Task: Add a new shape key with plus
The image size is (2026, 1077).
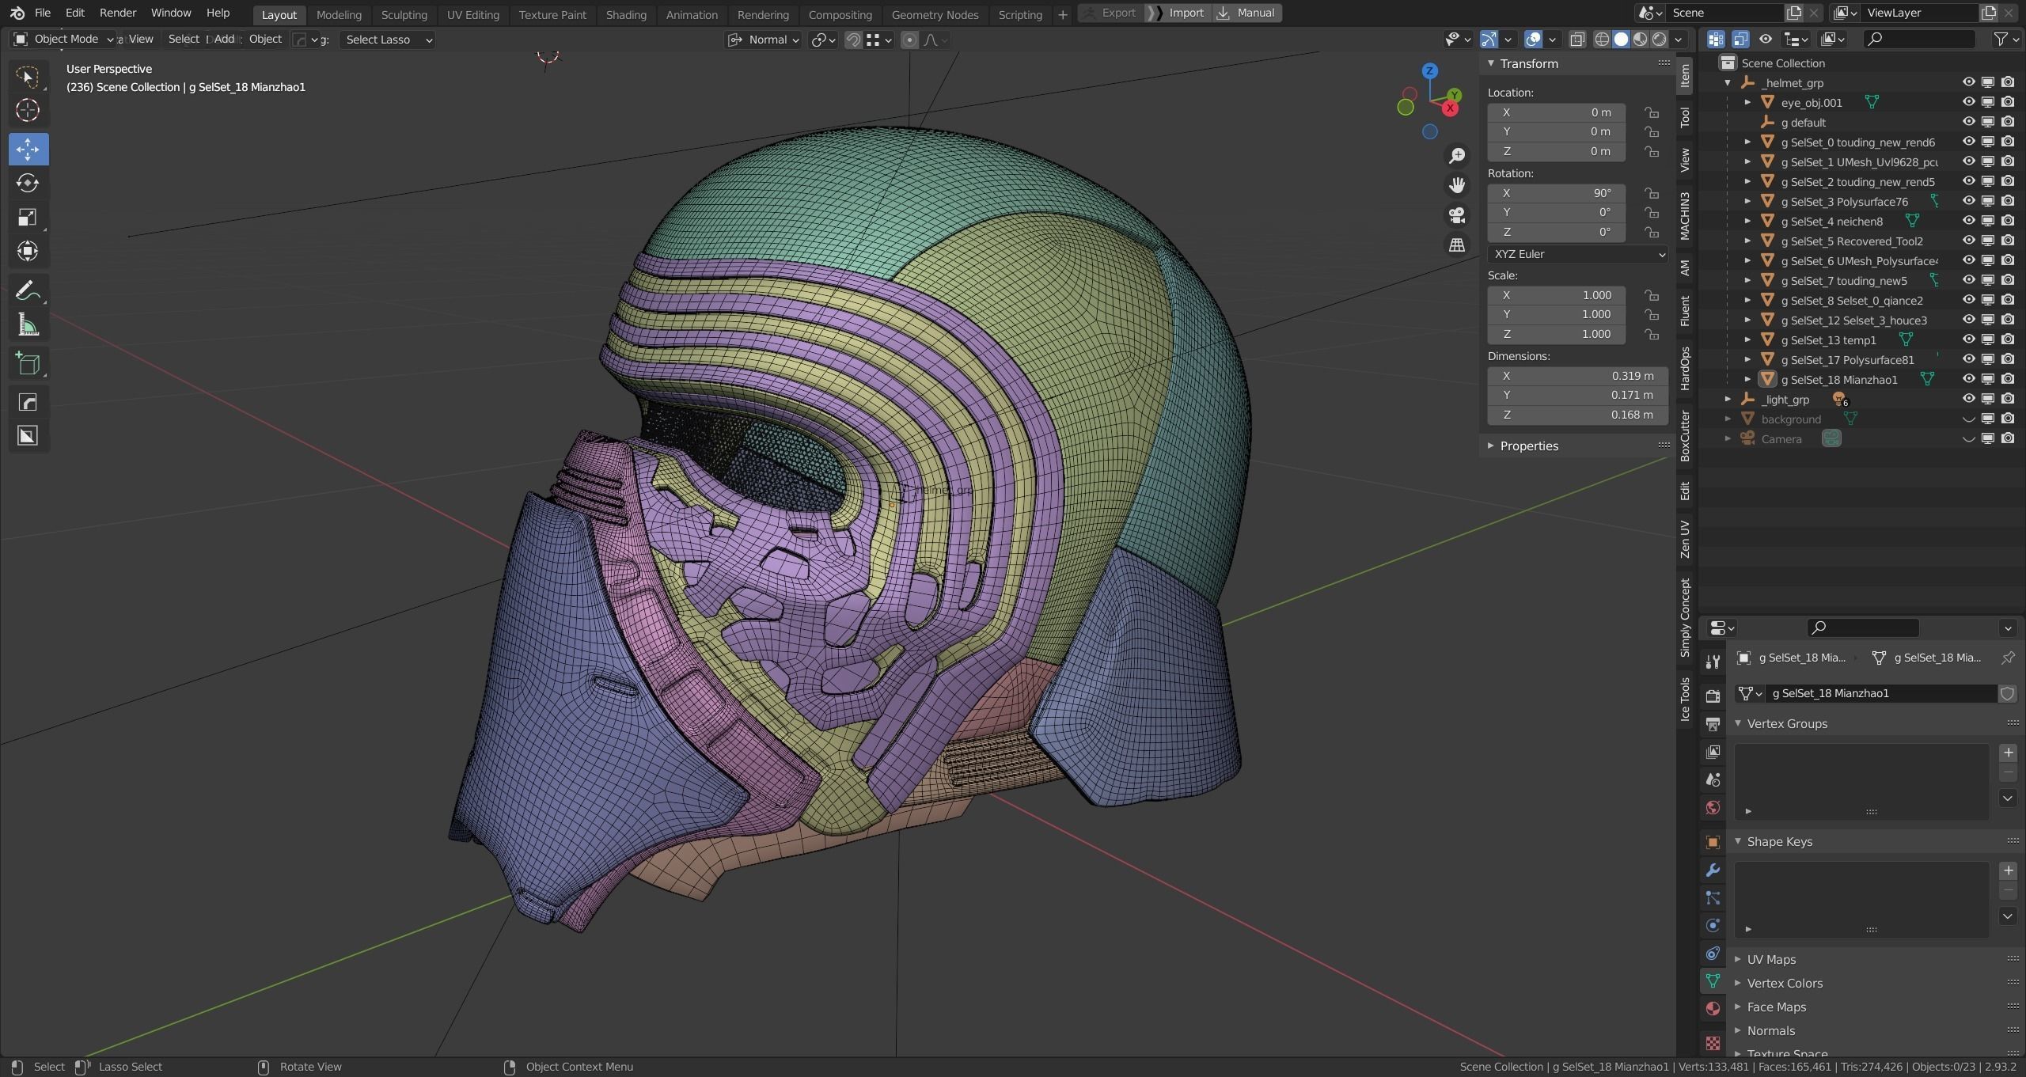Action: coord(2008,870)
